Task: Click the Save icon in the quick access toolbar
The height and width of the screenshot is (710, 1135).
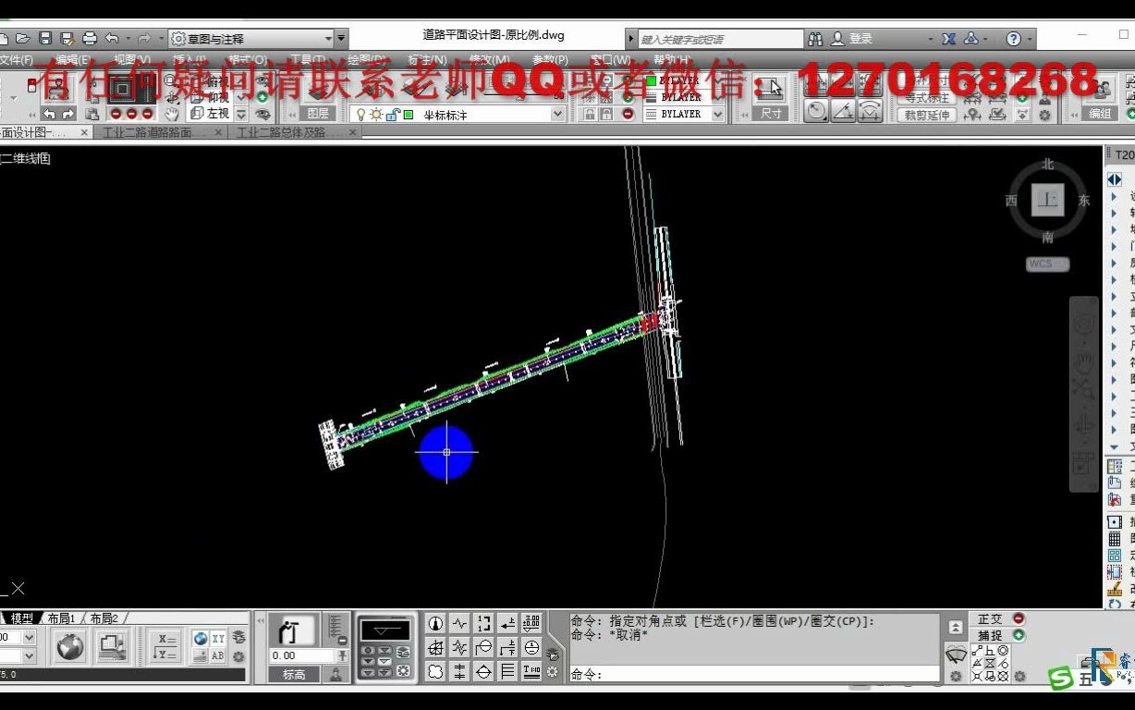Action: click(46, 38)
